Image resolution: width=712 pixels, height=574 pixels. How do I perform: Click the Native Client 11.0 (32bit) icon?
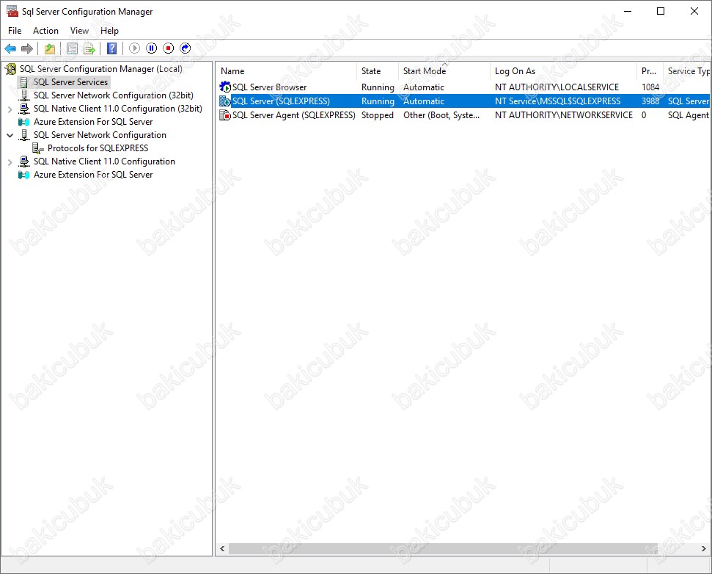pyautogui.click(x=24, y=109)
